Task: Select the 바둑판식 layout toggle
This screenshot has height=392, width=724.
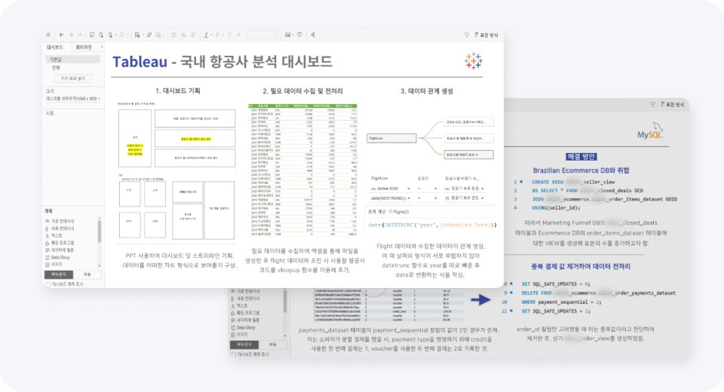Action: click(x=59, y=275)
